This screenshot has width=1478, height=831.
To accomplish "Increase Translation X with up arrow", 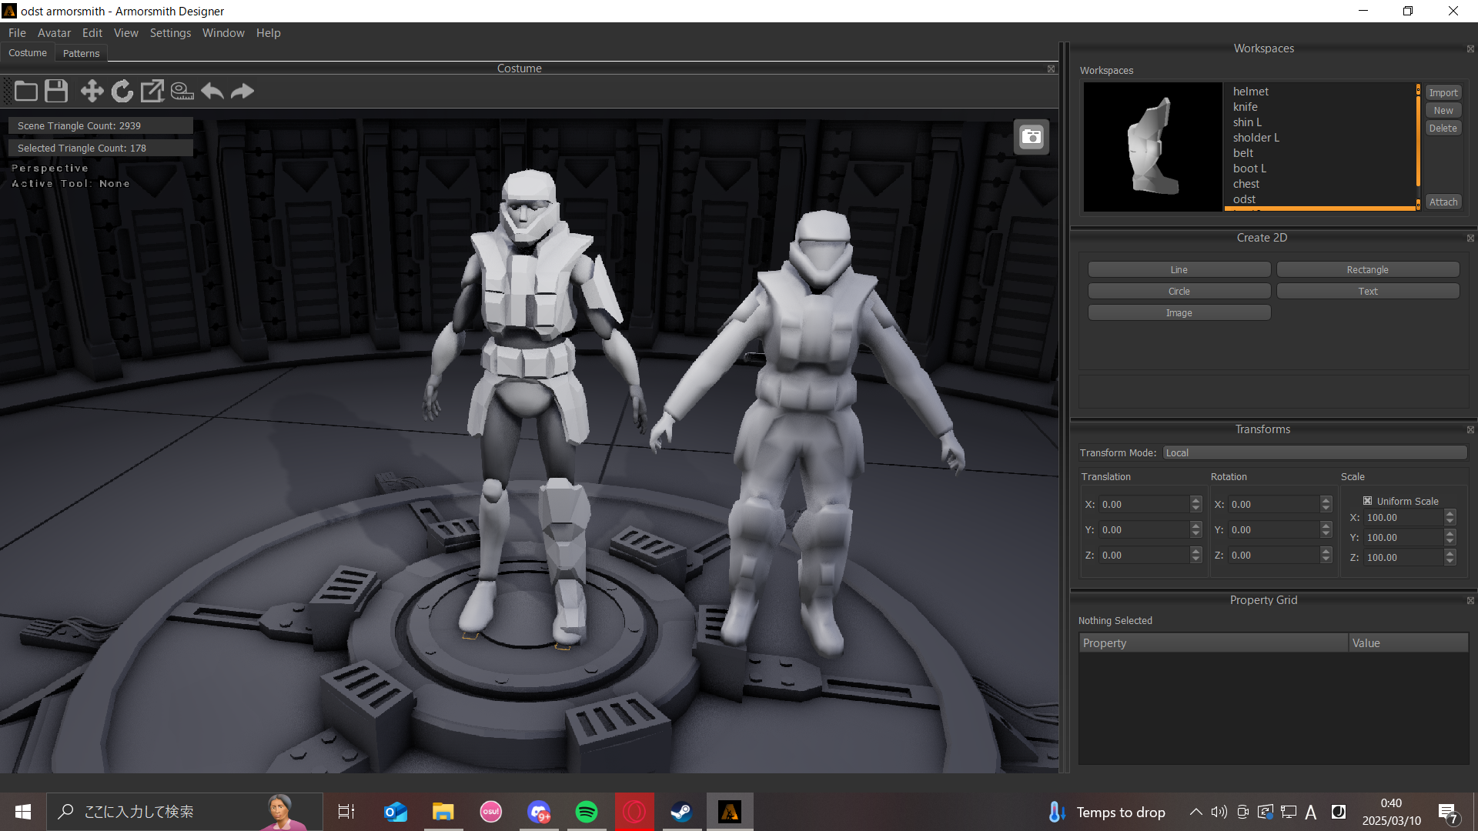I will (1195, 500).
